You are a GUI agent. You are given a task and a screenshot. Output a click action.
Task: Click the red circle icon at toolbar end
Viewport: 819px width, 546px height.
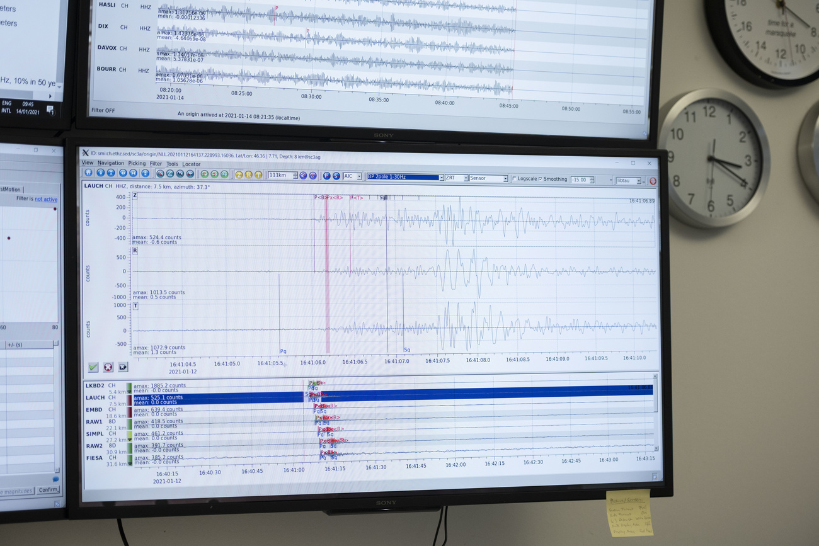[653, 181]
